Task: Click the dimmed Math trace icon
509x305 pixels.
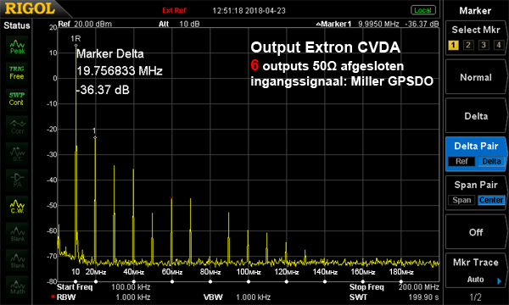Action: [17, 287]
